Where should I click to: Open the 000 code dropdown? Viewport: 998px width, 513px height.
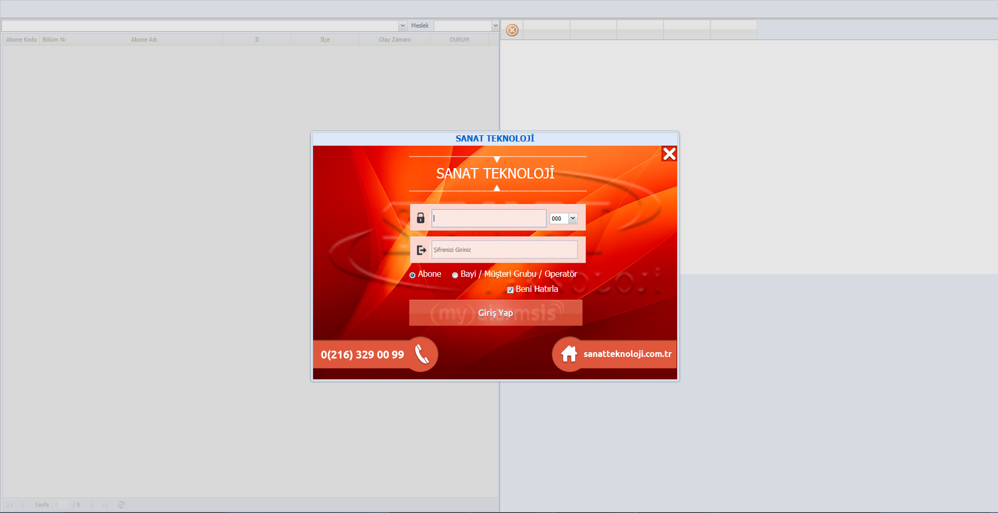pyautogui.click(x=573, y=219)
